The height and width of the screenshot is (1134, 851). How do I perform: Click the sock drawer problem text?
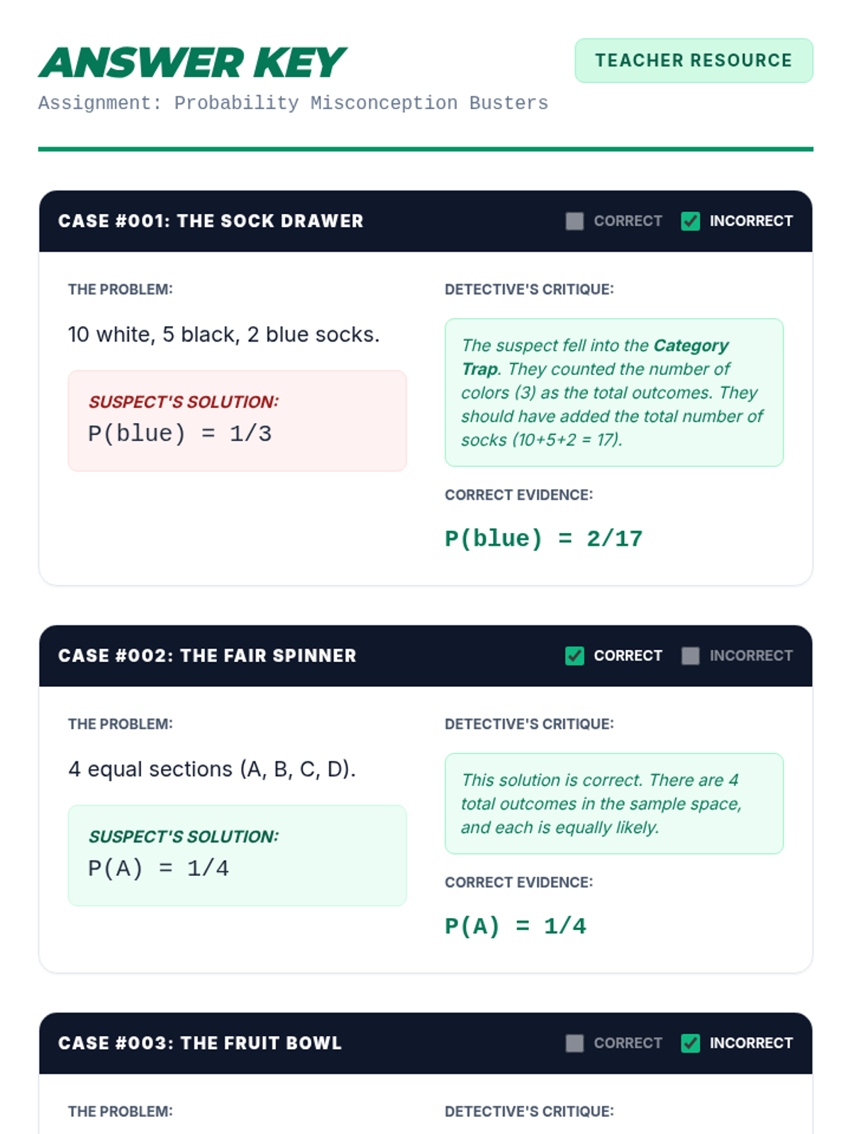click(x=223, y=335)
